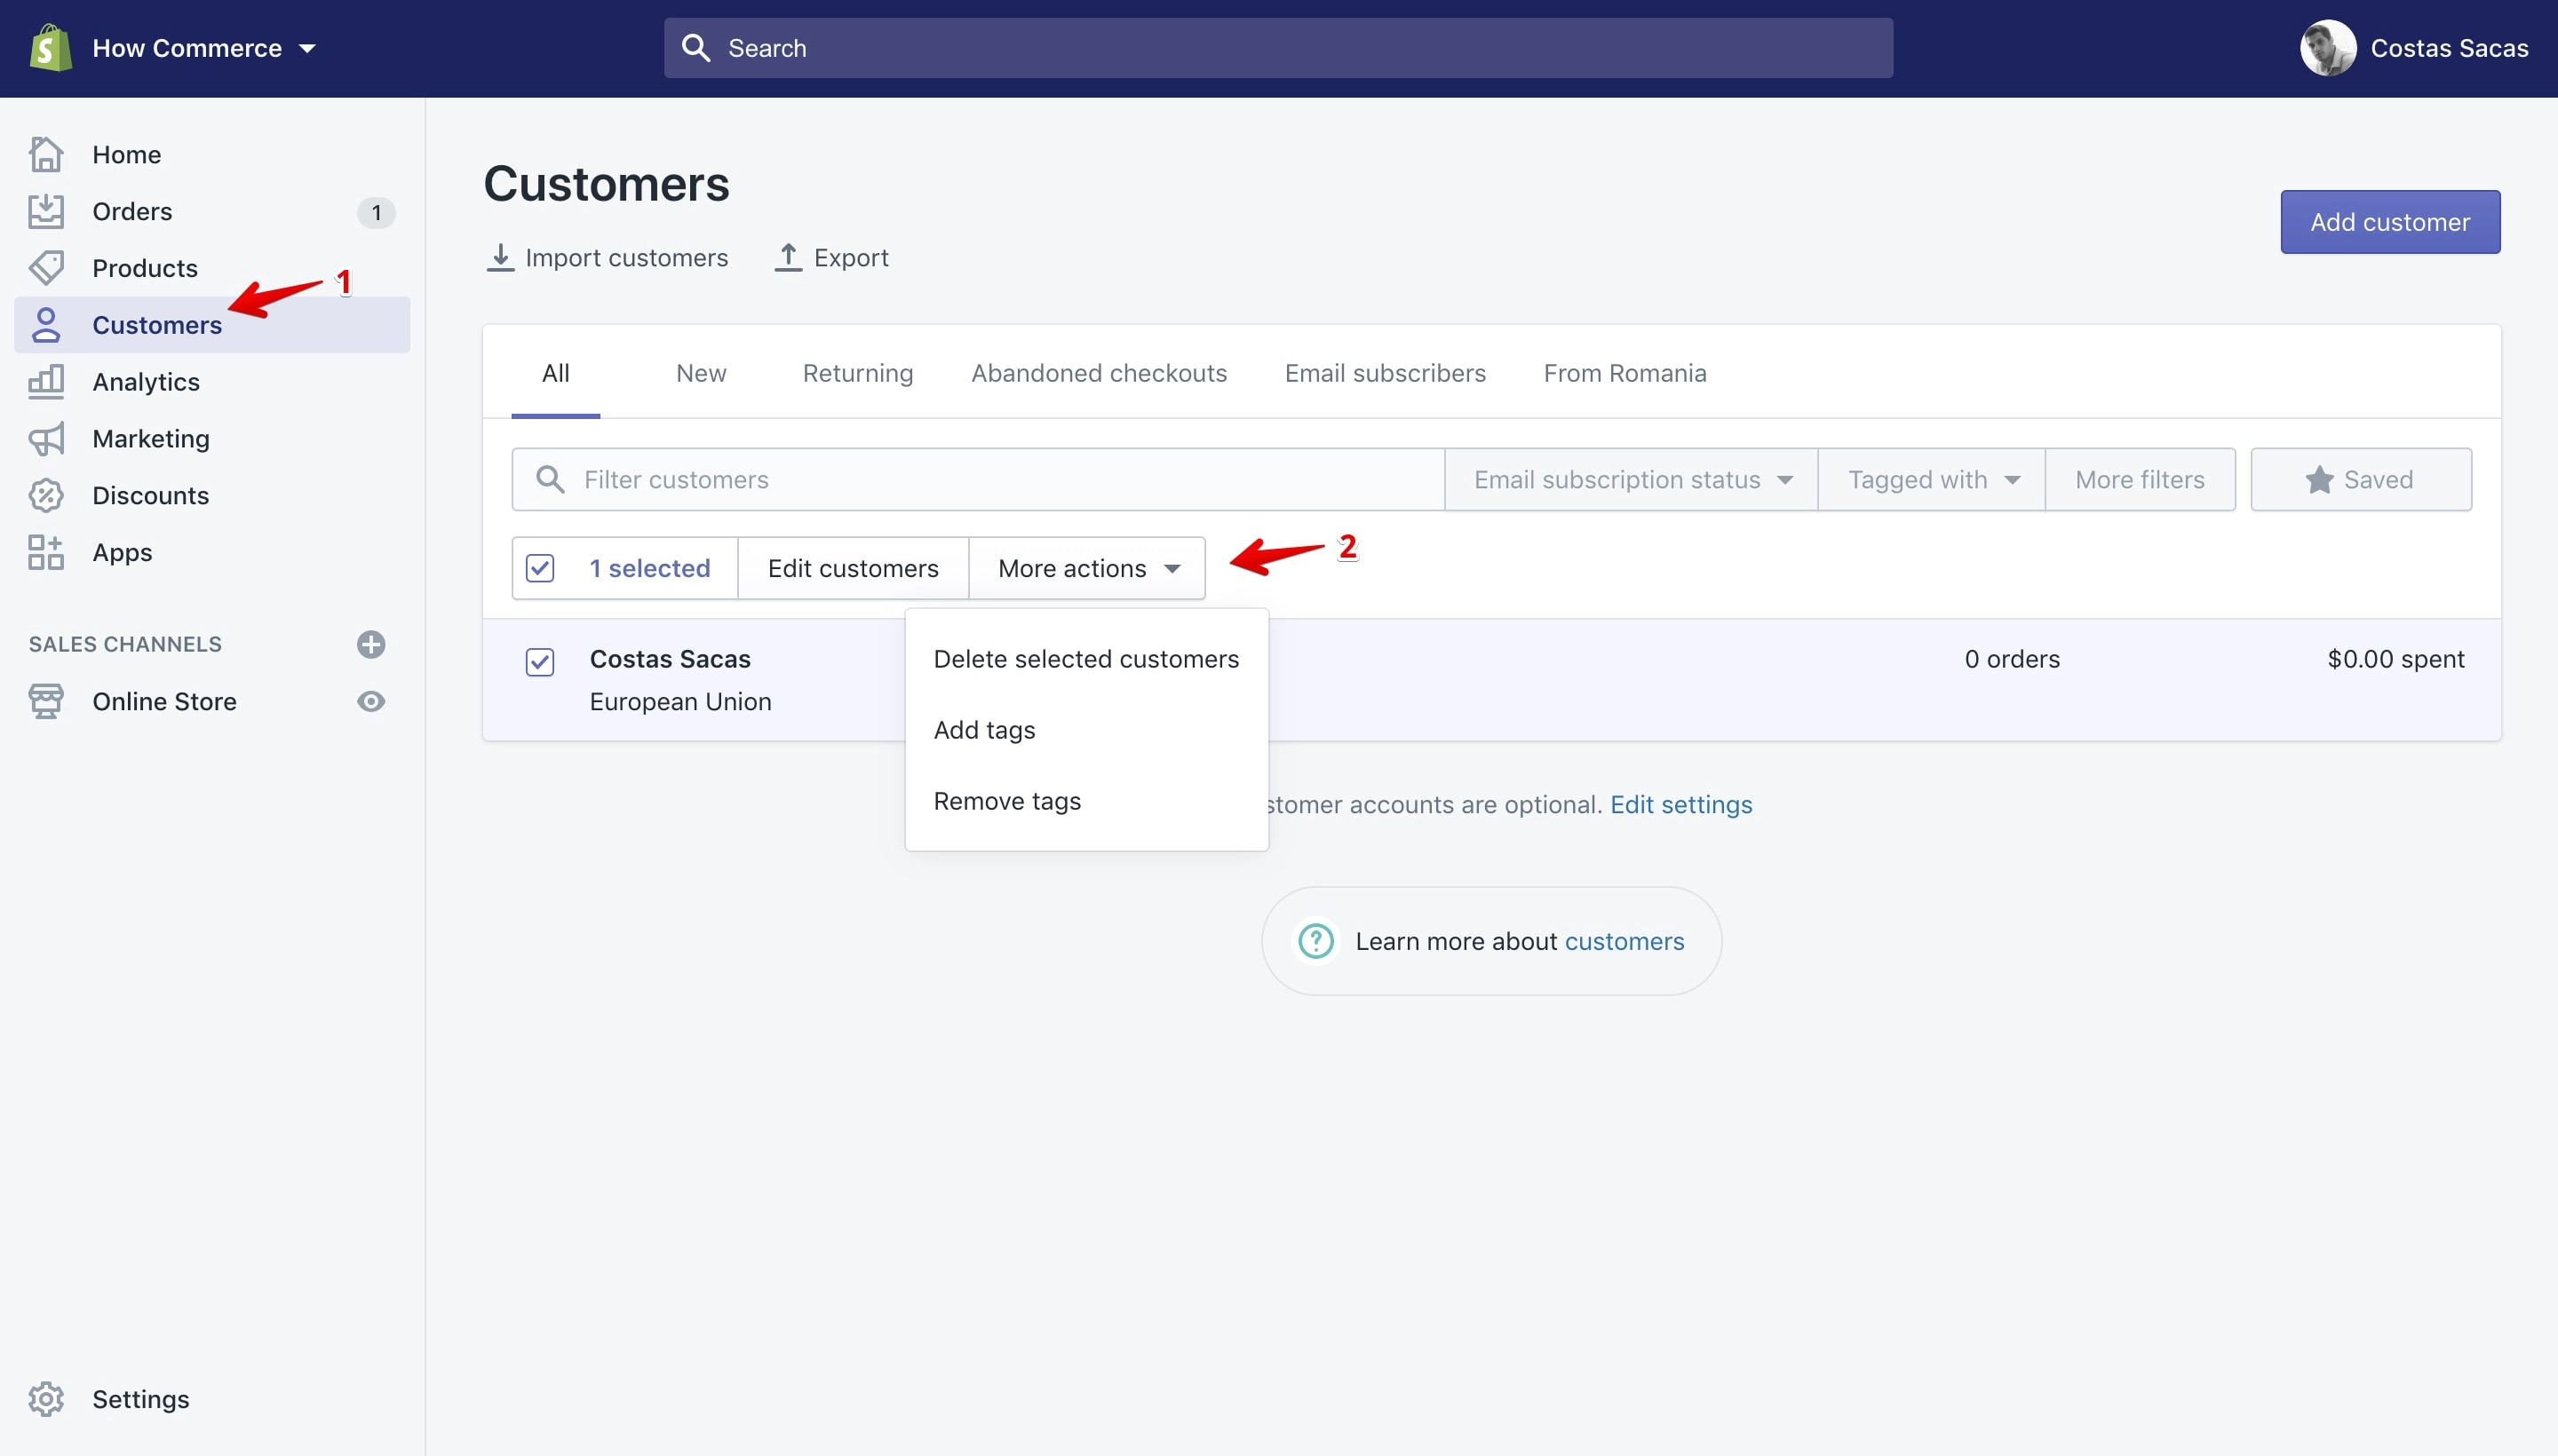Open the From Romania tab

click(x=1625, y=373)
